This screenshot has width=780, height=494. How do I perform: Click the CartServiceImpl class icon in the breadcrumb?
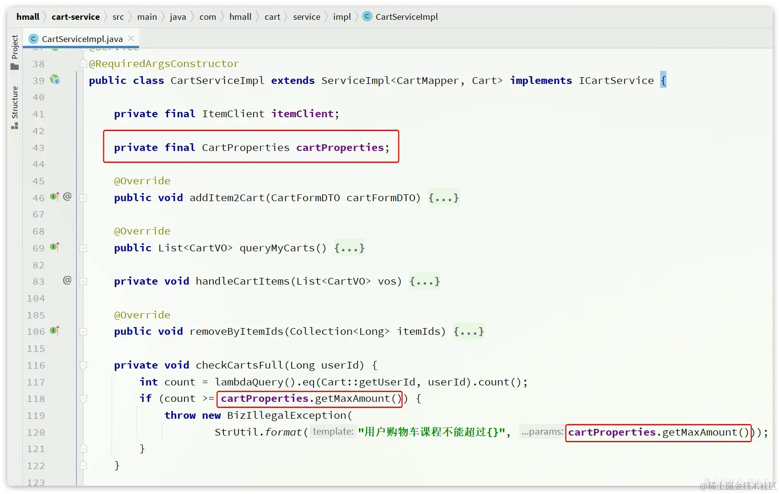pyautogui.click(x=367, y=16)
